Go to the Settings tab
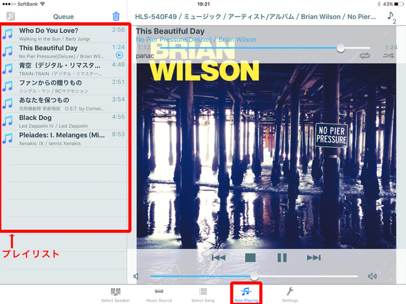 [290, 294]
